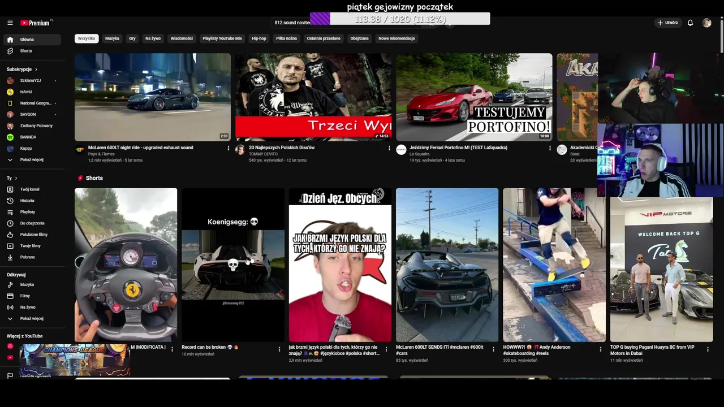Open Kapqu subscription channel
This screenshot has height=407, width=724.
31,148
